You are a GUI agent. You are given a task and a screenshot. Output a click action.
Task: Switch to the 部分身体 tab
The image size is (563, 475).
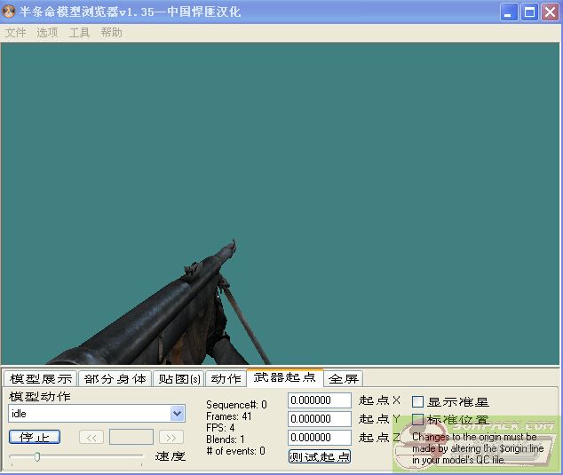click(x=115, y=378)
